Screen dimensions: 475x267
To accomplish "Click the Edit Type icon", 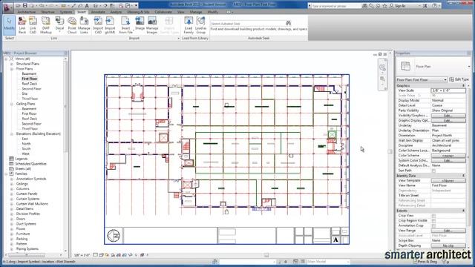I will pos(451,79).
